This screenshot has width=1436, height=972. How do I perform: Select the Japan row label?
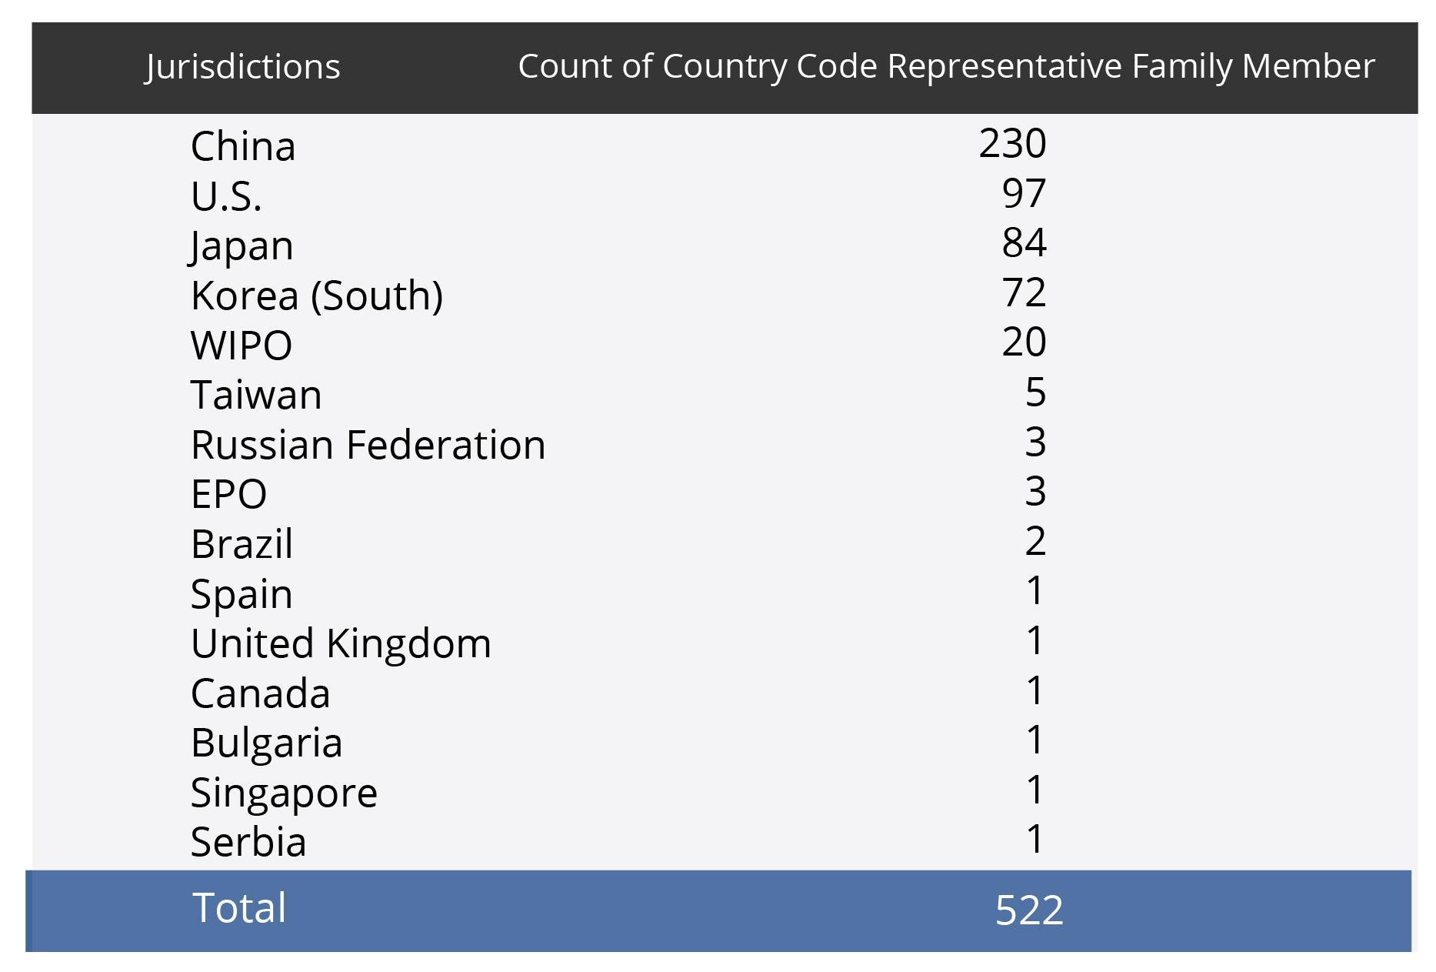tap(242, 246)
